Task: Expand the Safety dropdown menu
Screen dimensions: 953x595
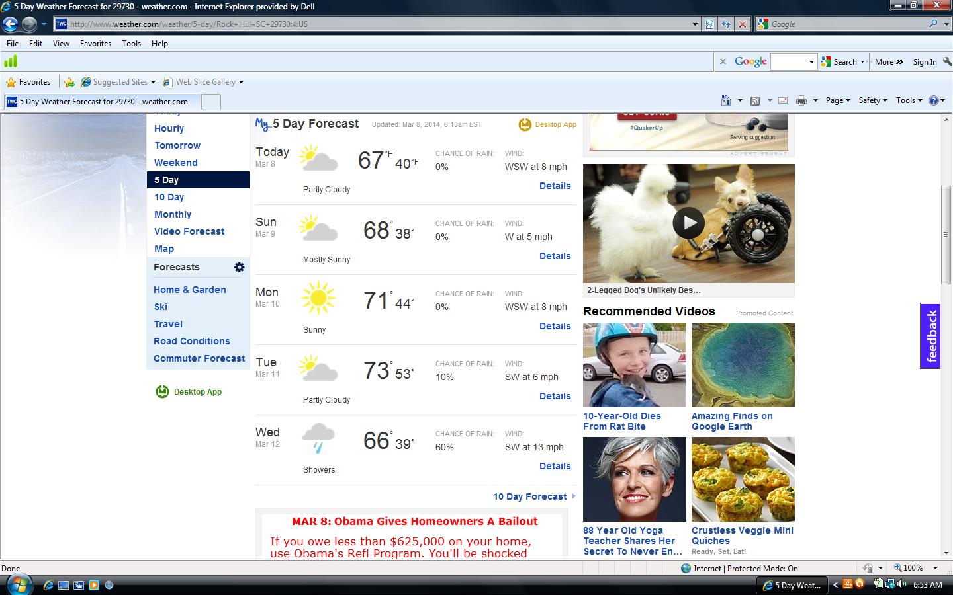Action: (x=872, y=100)
